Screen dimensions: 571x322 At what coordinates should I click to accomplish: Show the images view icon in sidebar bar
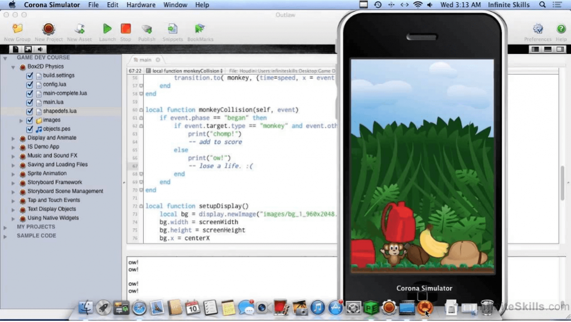pos(28,49)
